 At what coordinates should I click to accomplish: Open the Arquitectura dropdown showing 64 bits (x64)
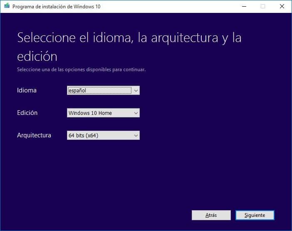click(x=99, y=135)
